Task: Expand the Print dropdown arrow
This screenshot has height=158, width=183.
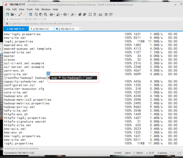Action: click(54, 15)
